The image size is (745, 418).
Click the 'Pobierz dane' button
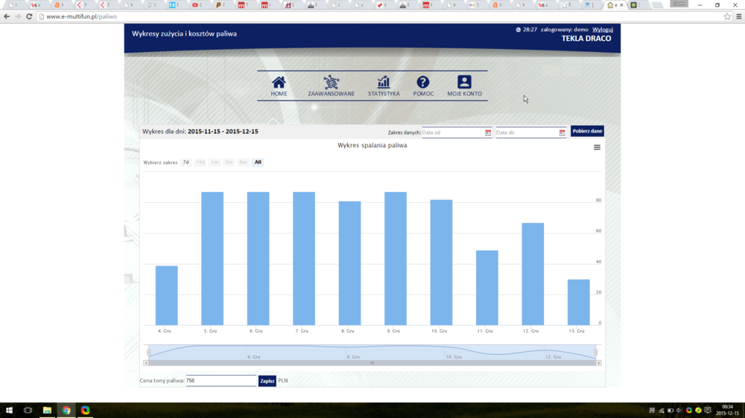pos(587,131)
